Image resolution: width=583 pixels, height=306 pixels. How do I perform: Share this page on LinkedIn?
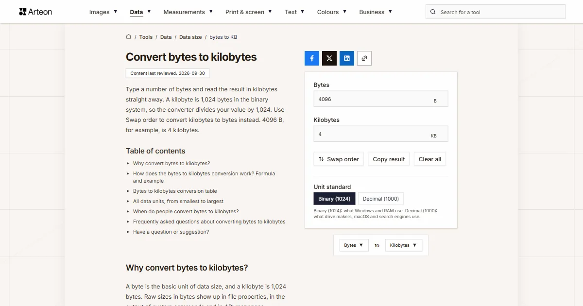[x=347, y=58]
